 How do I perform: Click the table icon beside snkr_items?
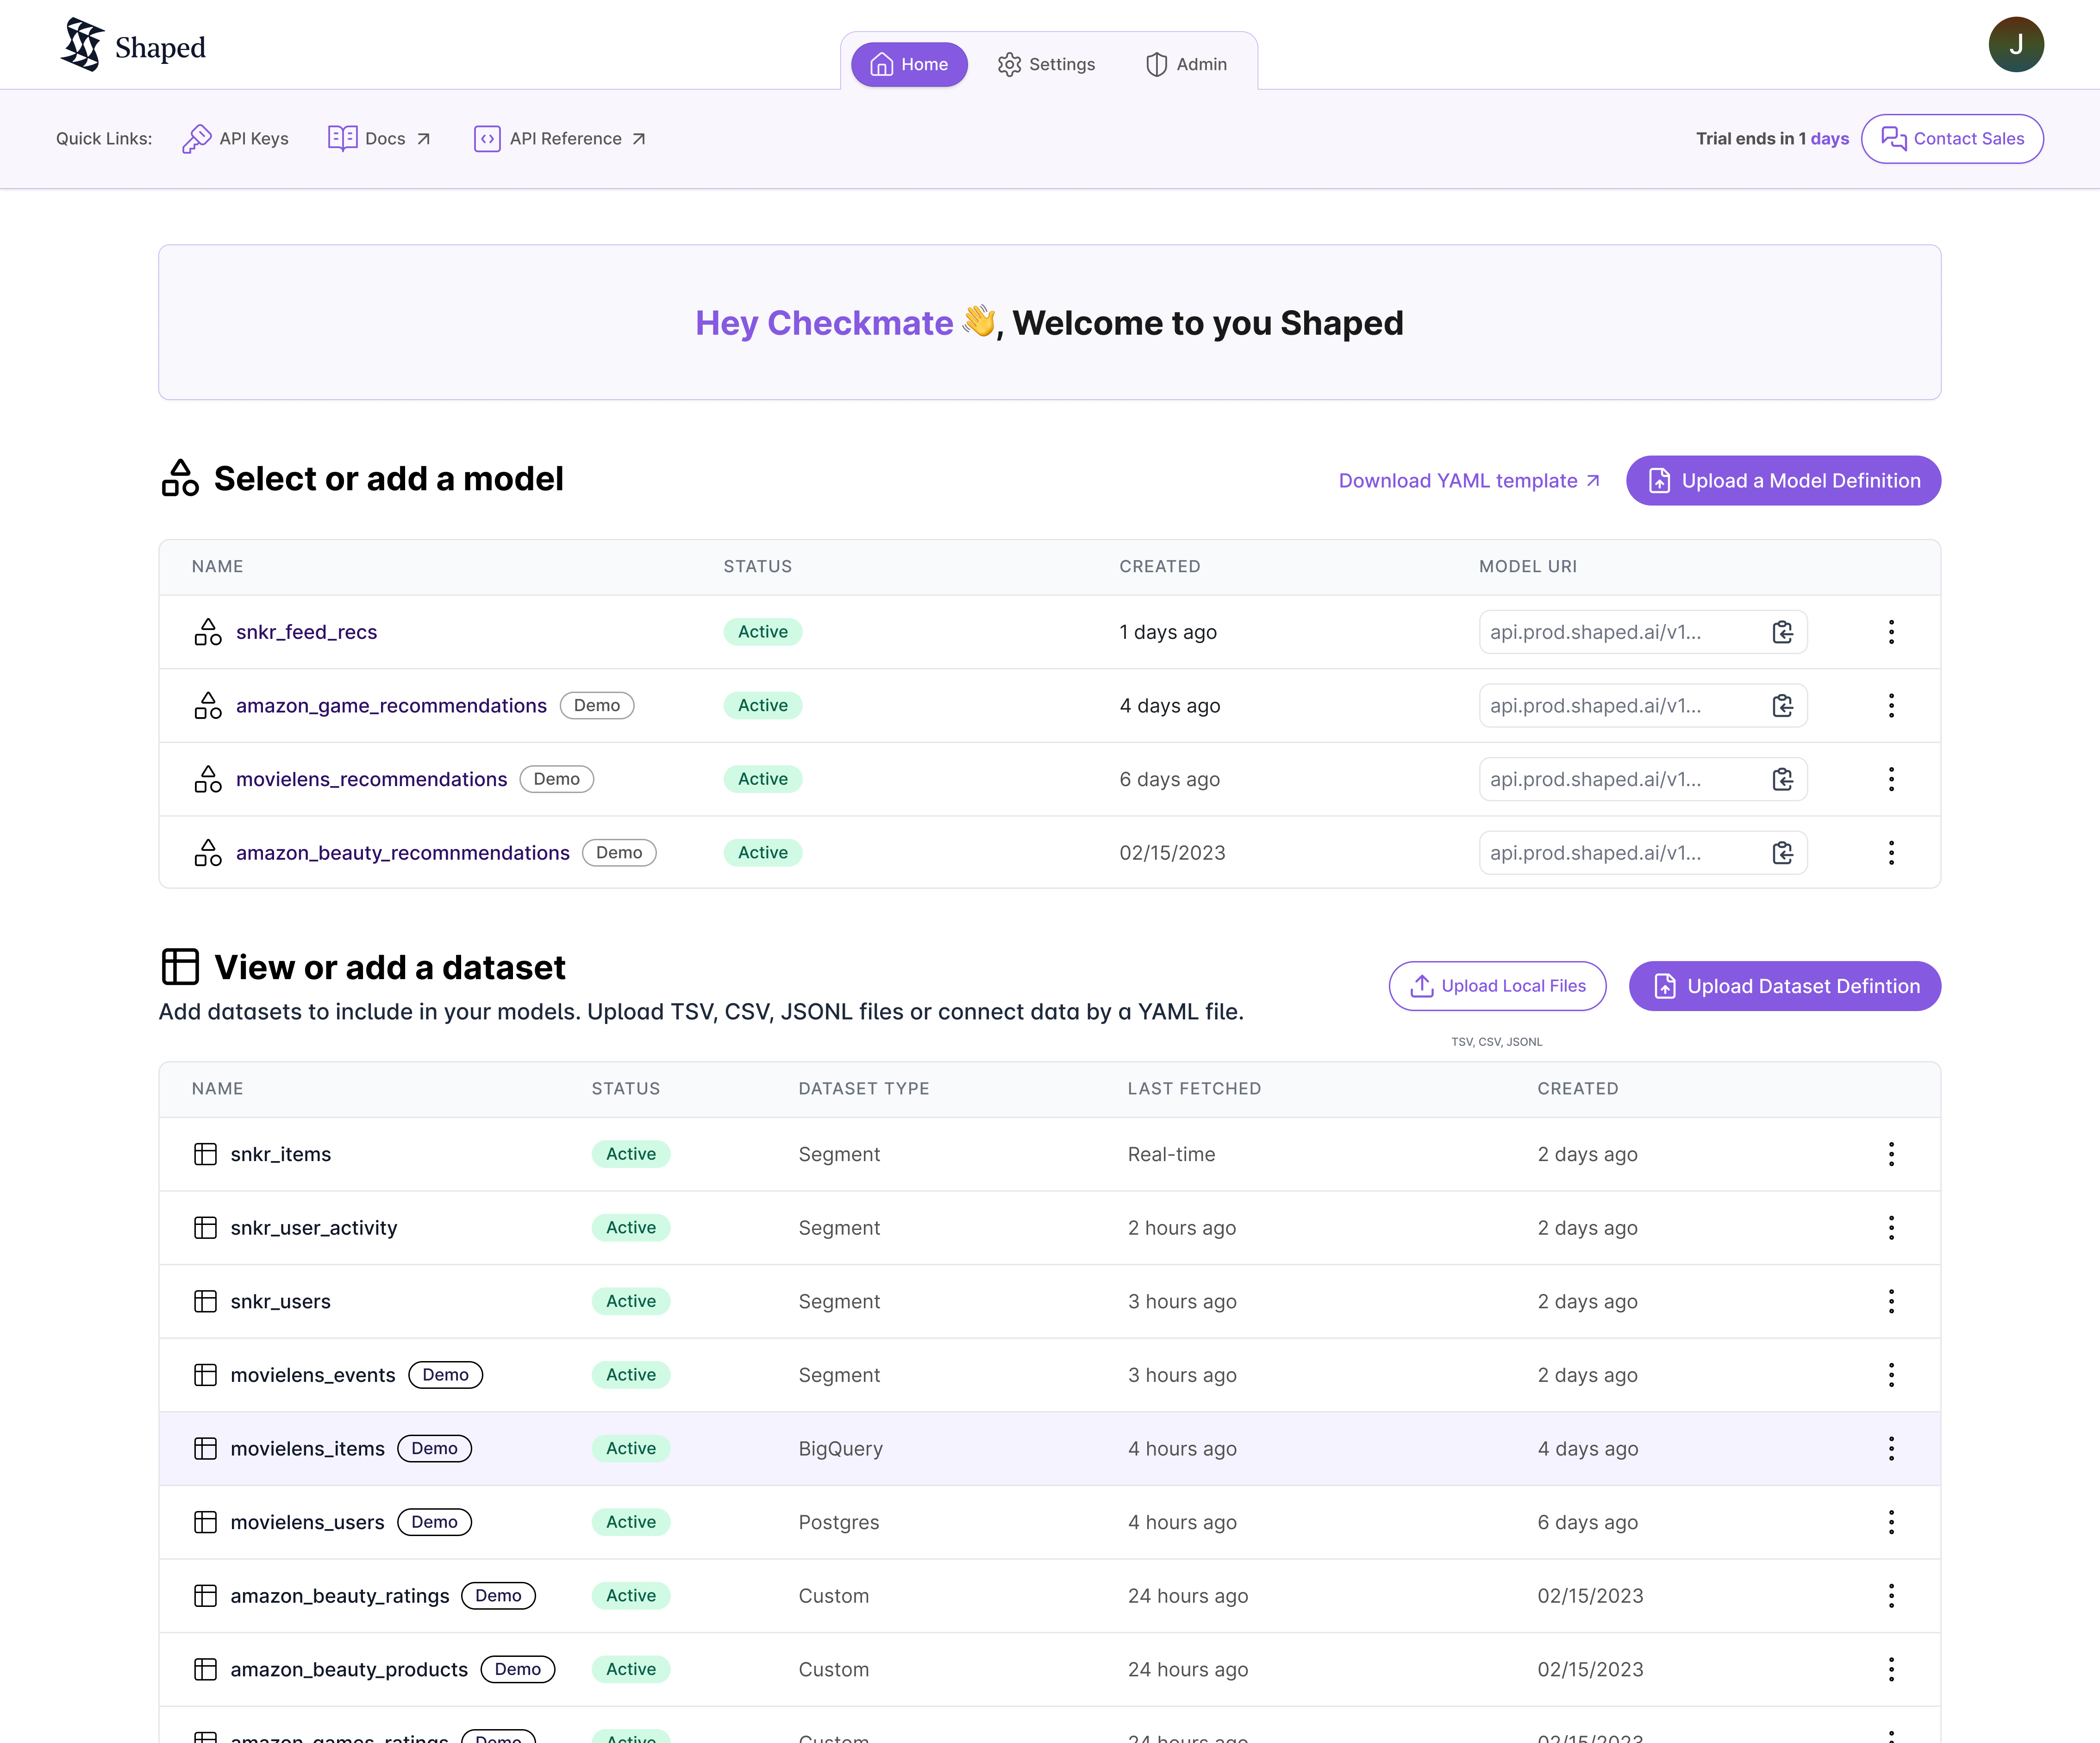click(205, 1154)
